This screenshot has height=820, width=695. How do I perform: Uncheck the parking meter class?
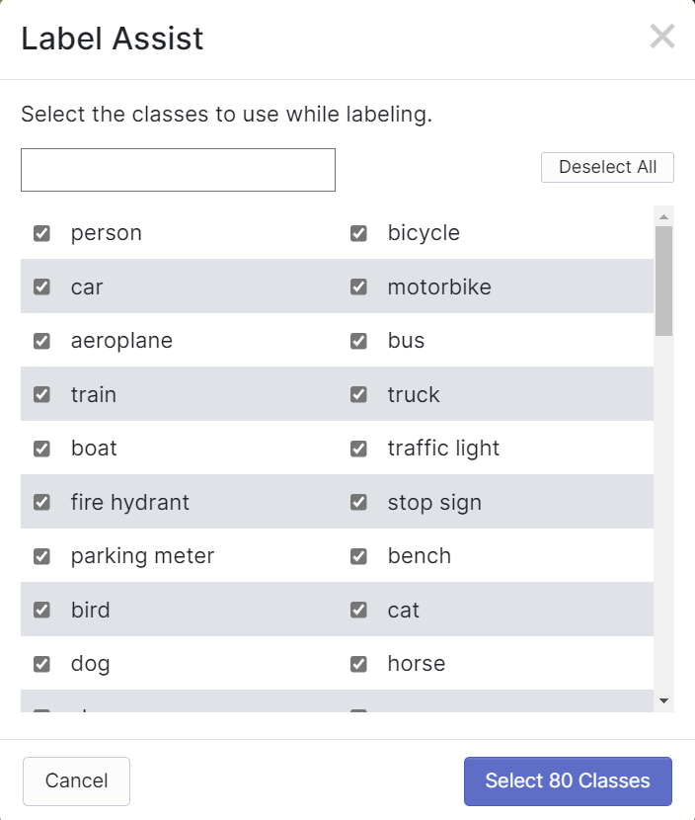tap(41, 556)
